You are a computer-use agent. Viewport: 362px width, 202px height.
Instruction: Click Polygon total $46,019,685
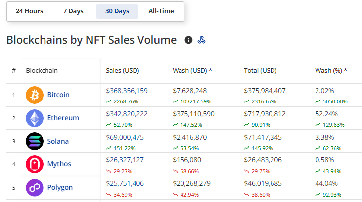[x=263, y=183]
